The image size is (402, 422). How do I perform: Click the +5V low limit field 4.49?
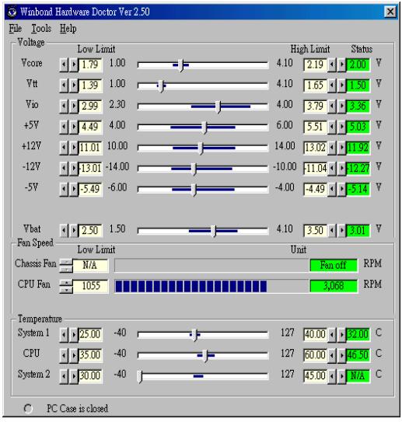pos(90,127)
